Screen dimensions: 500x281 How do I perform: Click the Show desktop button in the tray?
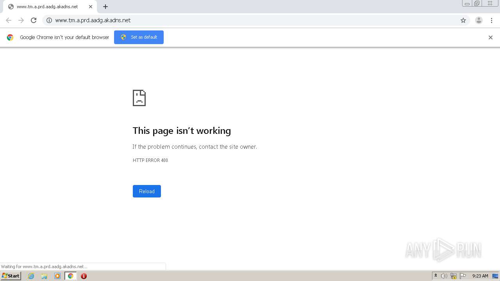click(495, 276)
